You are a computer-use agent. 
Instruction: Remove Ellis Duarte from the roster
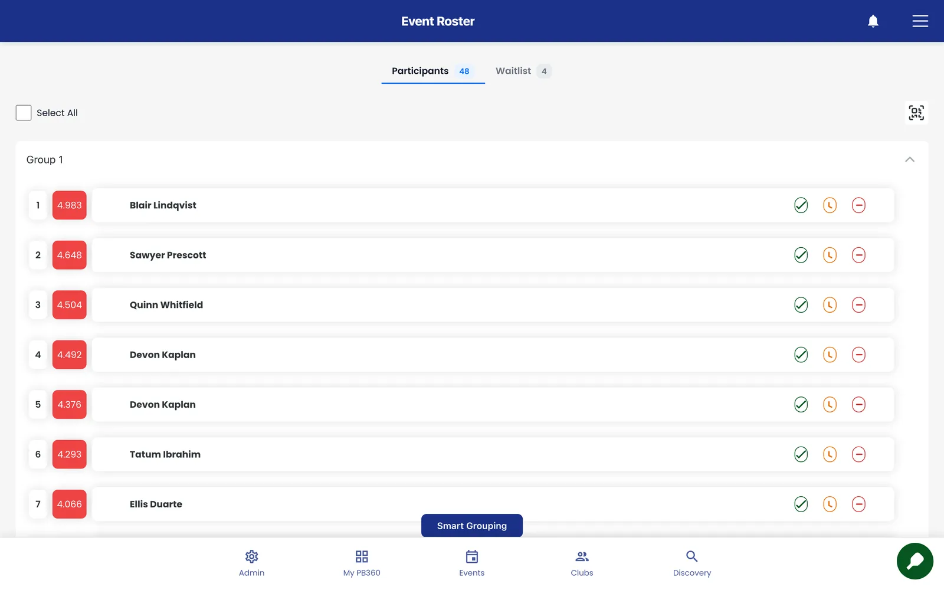858,504
